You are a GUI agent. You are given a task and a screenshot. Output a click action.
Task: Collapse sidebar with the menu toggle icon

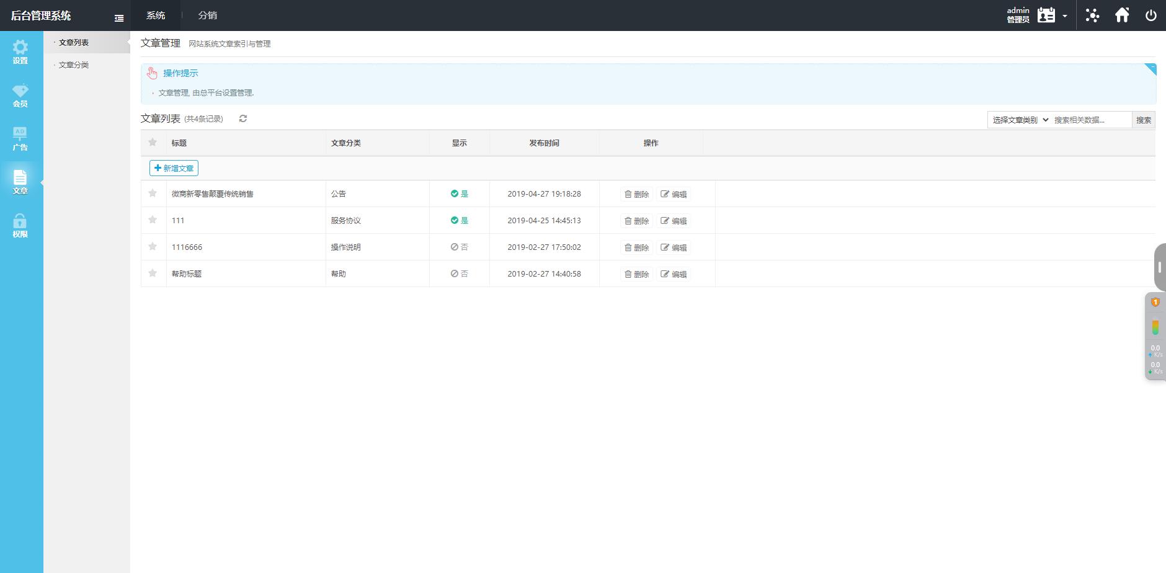tap(119, 19)
